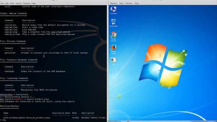The height and width of the screenshot is (122, 217).
Task: Launch Google Chrome from the Windows desktop
Action: 114,37
